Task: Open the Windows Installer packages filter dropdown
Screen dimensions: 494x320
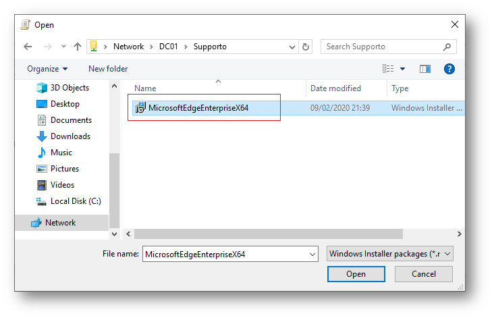Action: [x=390, y=254]
